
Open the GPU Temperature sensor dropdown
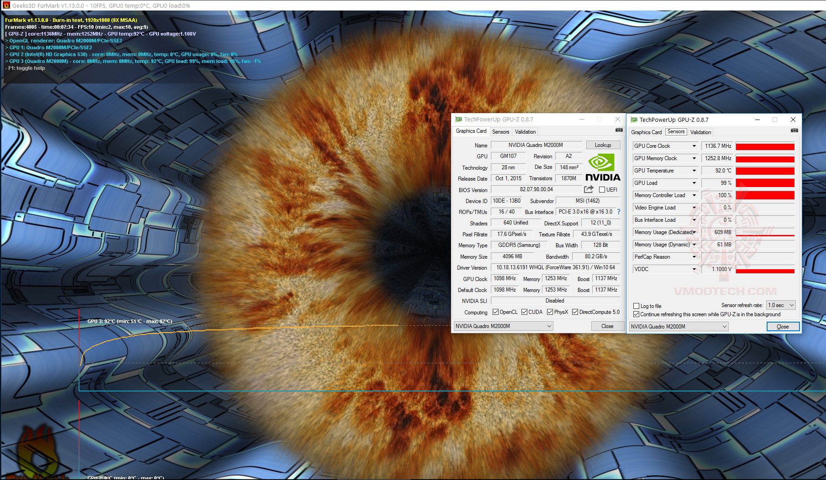[694, 171]
